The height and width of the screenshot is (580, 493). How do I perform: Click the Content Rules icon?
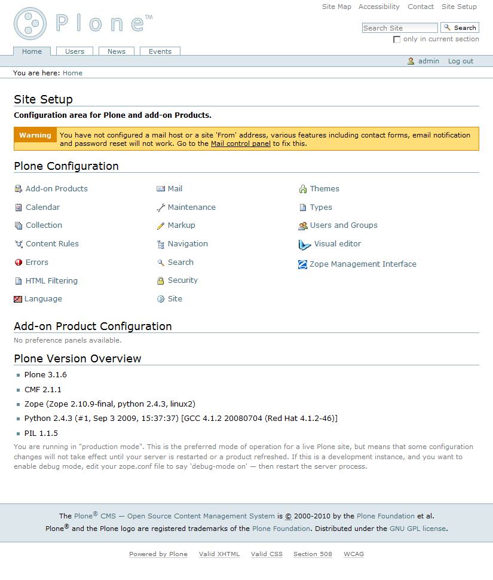(19, 244)
